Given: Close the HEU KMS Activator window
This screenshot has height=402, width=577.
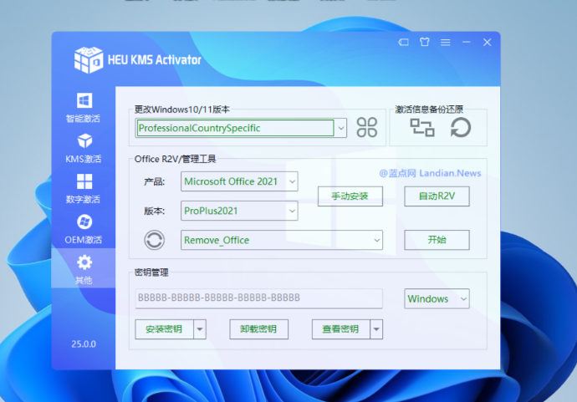Looking at the screenshot, I should coord(488,43).
